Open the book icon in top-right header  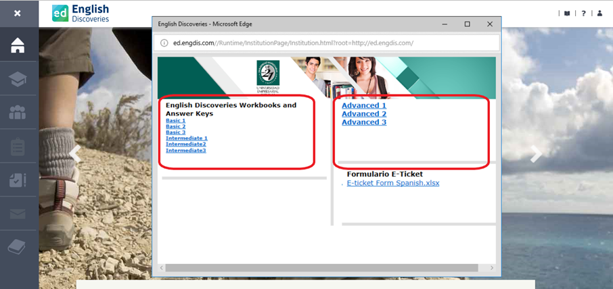(567, 14)
